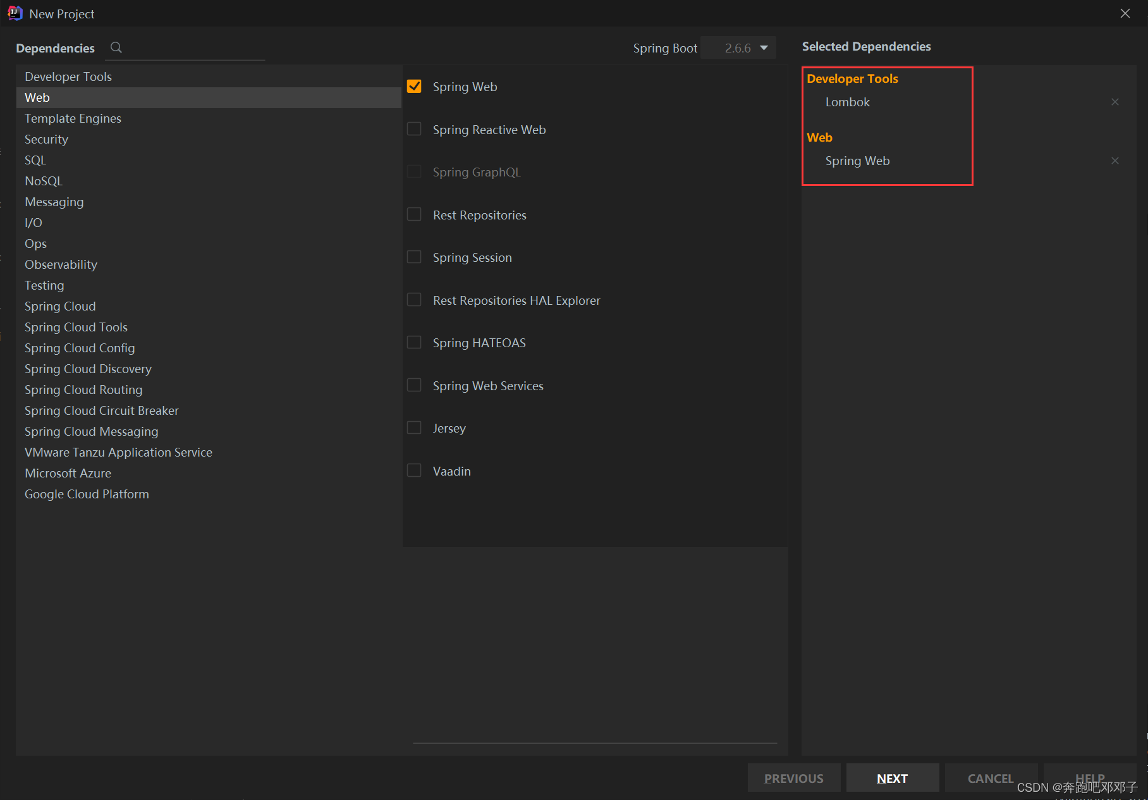The image size is (1148, 800).
Task: Check the Spring HATEOAS checkbox
Action: (414, 342)
